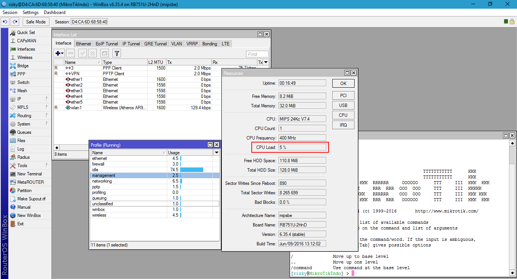Open the Dashboard menu

point(55,12)
